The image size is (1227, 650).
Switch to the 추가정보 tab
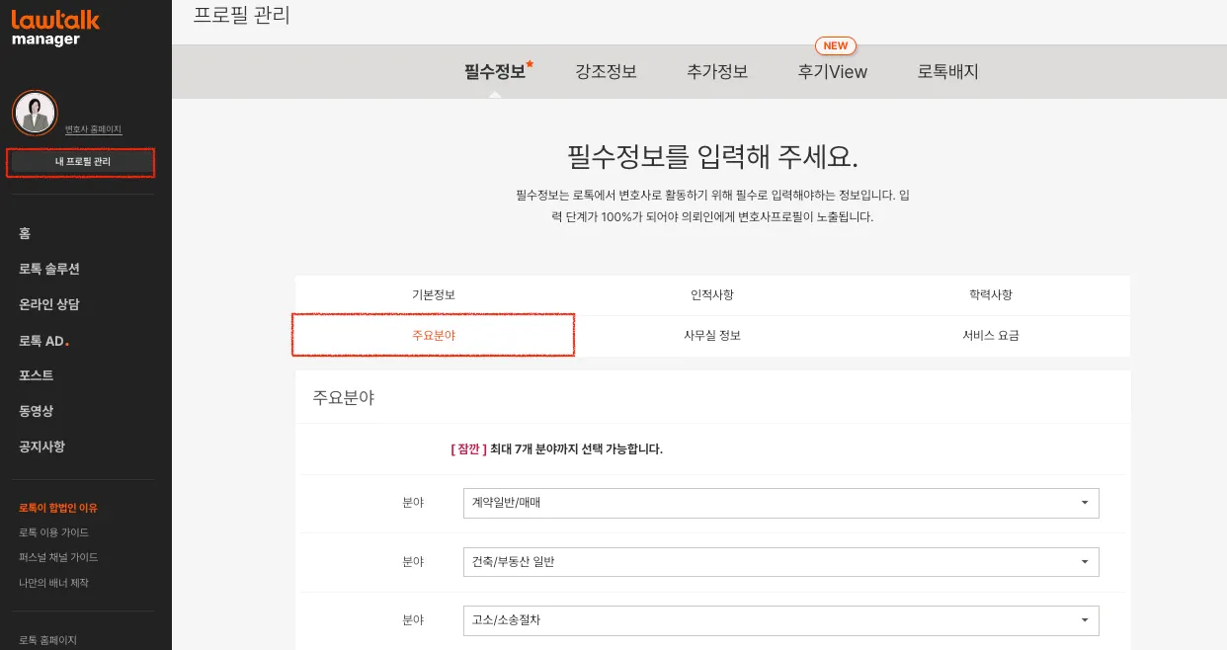coord(717,72)
